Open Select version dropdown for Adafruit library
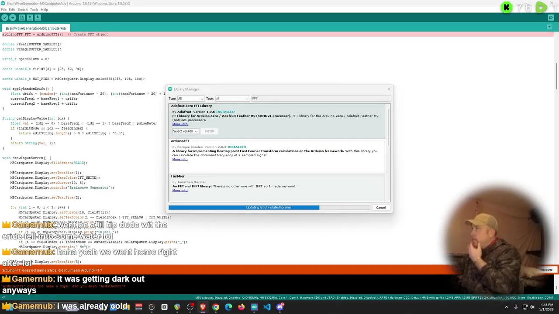Image resolution: width=559 pixels, height=314 pixels. [x=185, y=131]
